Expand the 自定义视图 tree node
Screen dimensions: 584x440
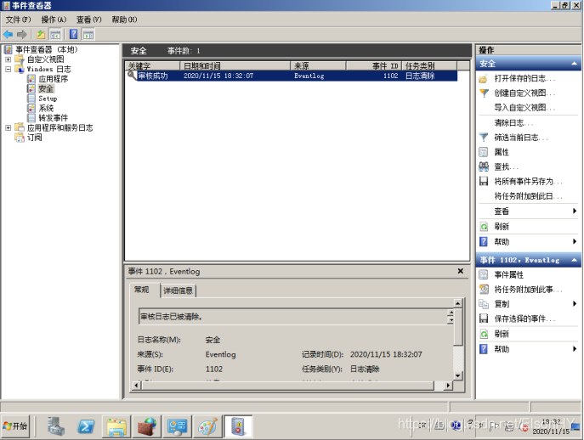pos(9,59)
